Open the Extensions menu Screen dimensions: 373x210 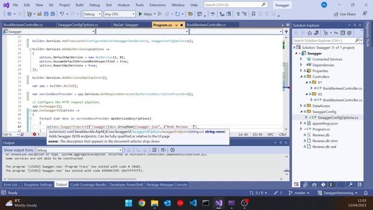pyautogui.click(x=157, y=5)
